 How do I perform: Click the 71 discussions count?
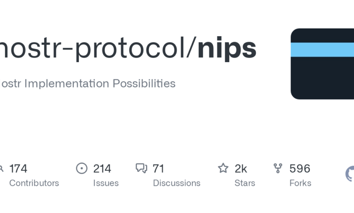pyautogui.click(x=158, y=169)
